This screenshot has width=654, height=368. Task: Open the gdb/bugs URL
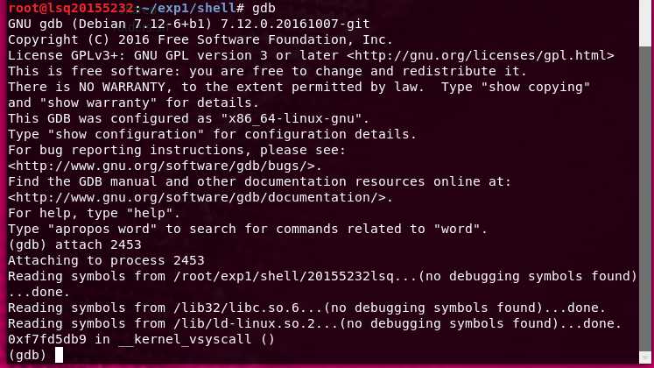(161, 166)
